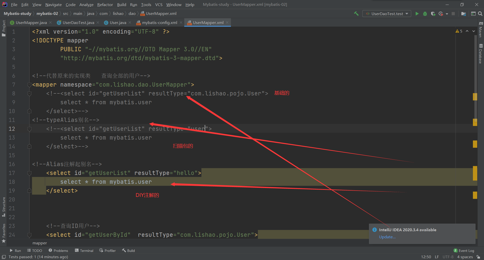This screenshot has width=484, height=260.
Task: Click the info icon in the update notification
Action: [x=375, y=230]
